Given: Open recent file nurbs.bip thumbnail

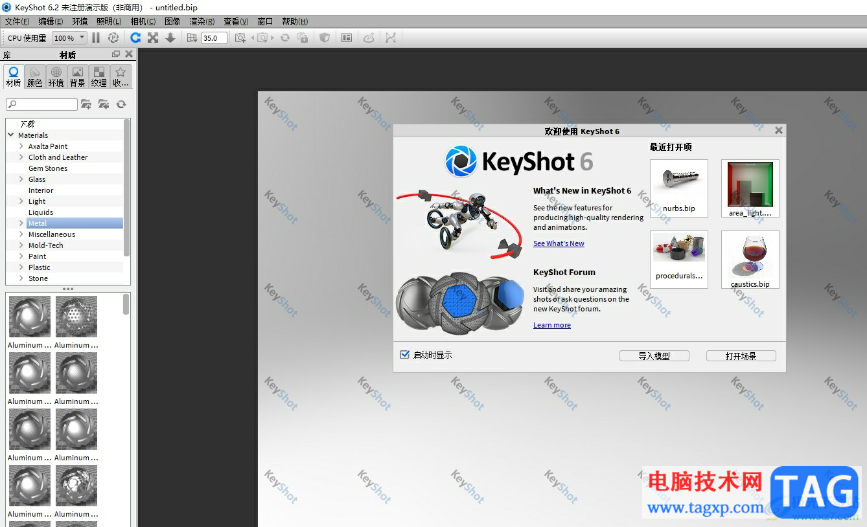Looking at the screenshot, I should (679, 188).
